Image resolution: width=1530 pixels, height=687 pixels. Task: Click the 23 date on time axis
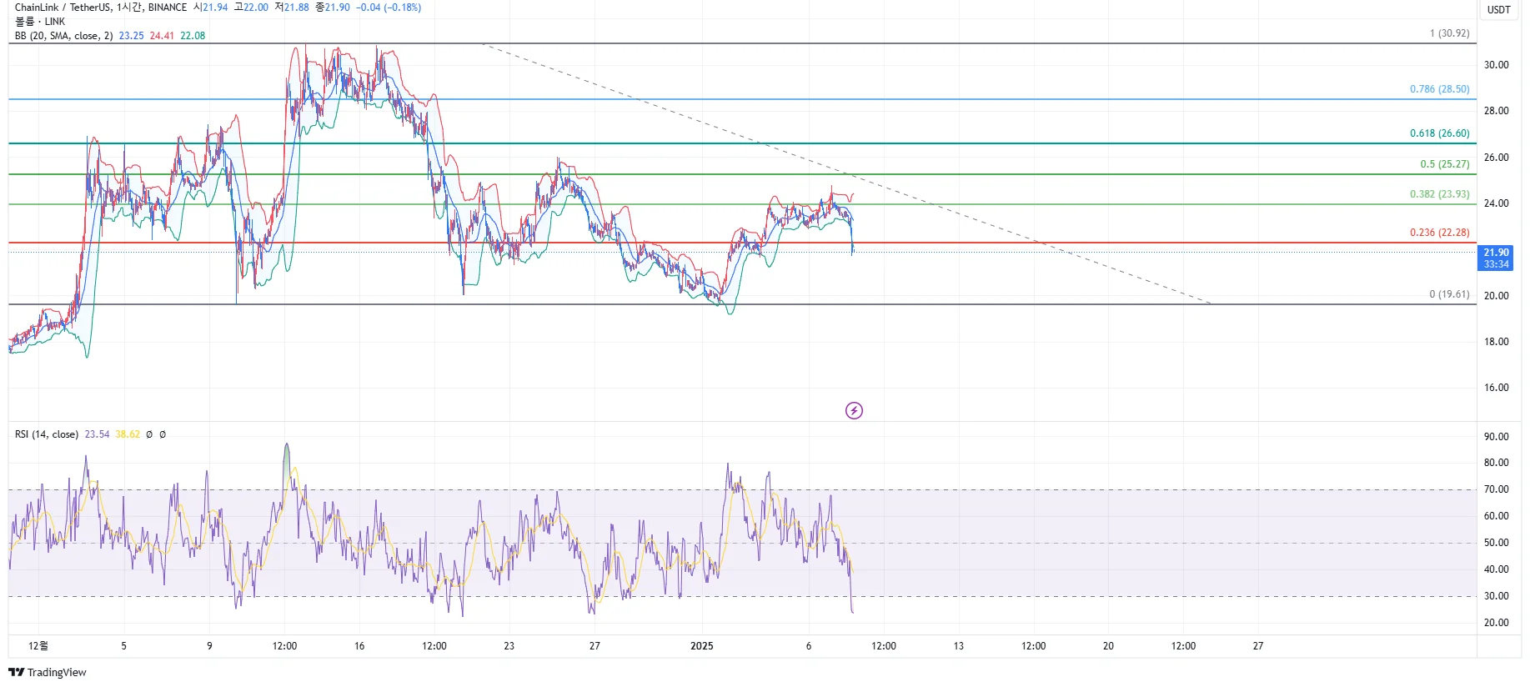(509, 646)
